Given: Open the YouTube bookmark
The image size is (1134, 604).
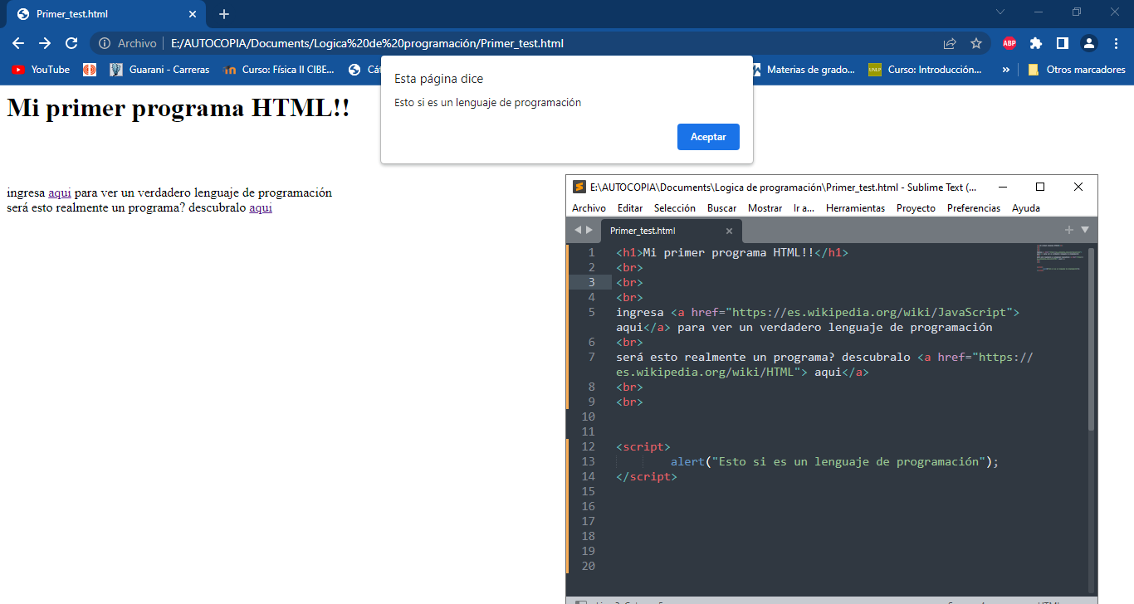Looking at the screenshot, I should [x=41, y=70].
